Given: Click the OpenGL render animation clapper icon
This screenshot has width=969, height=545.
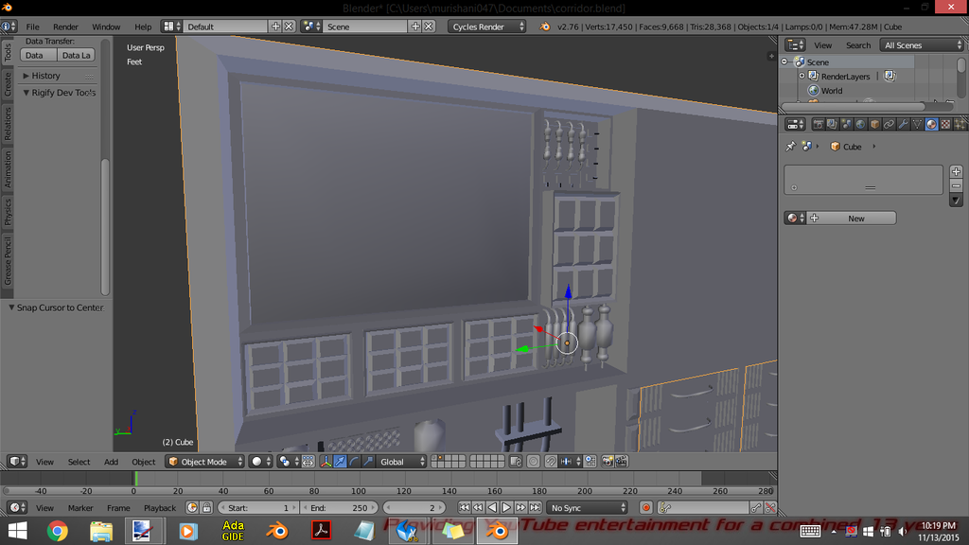Looking at the screenshot, I should point(622,462).
